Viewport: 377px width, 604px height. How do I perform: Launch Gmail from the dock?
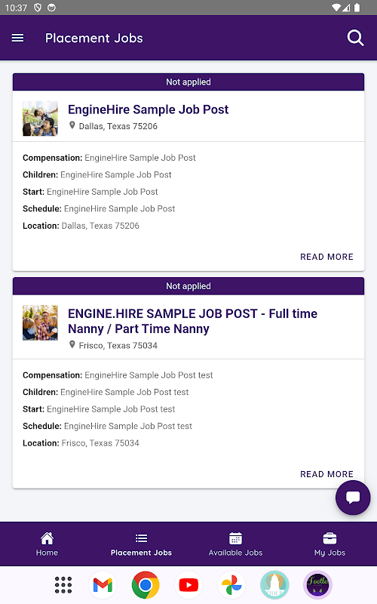click(103, 584)
